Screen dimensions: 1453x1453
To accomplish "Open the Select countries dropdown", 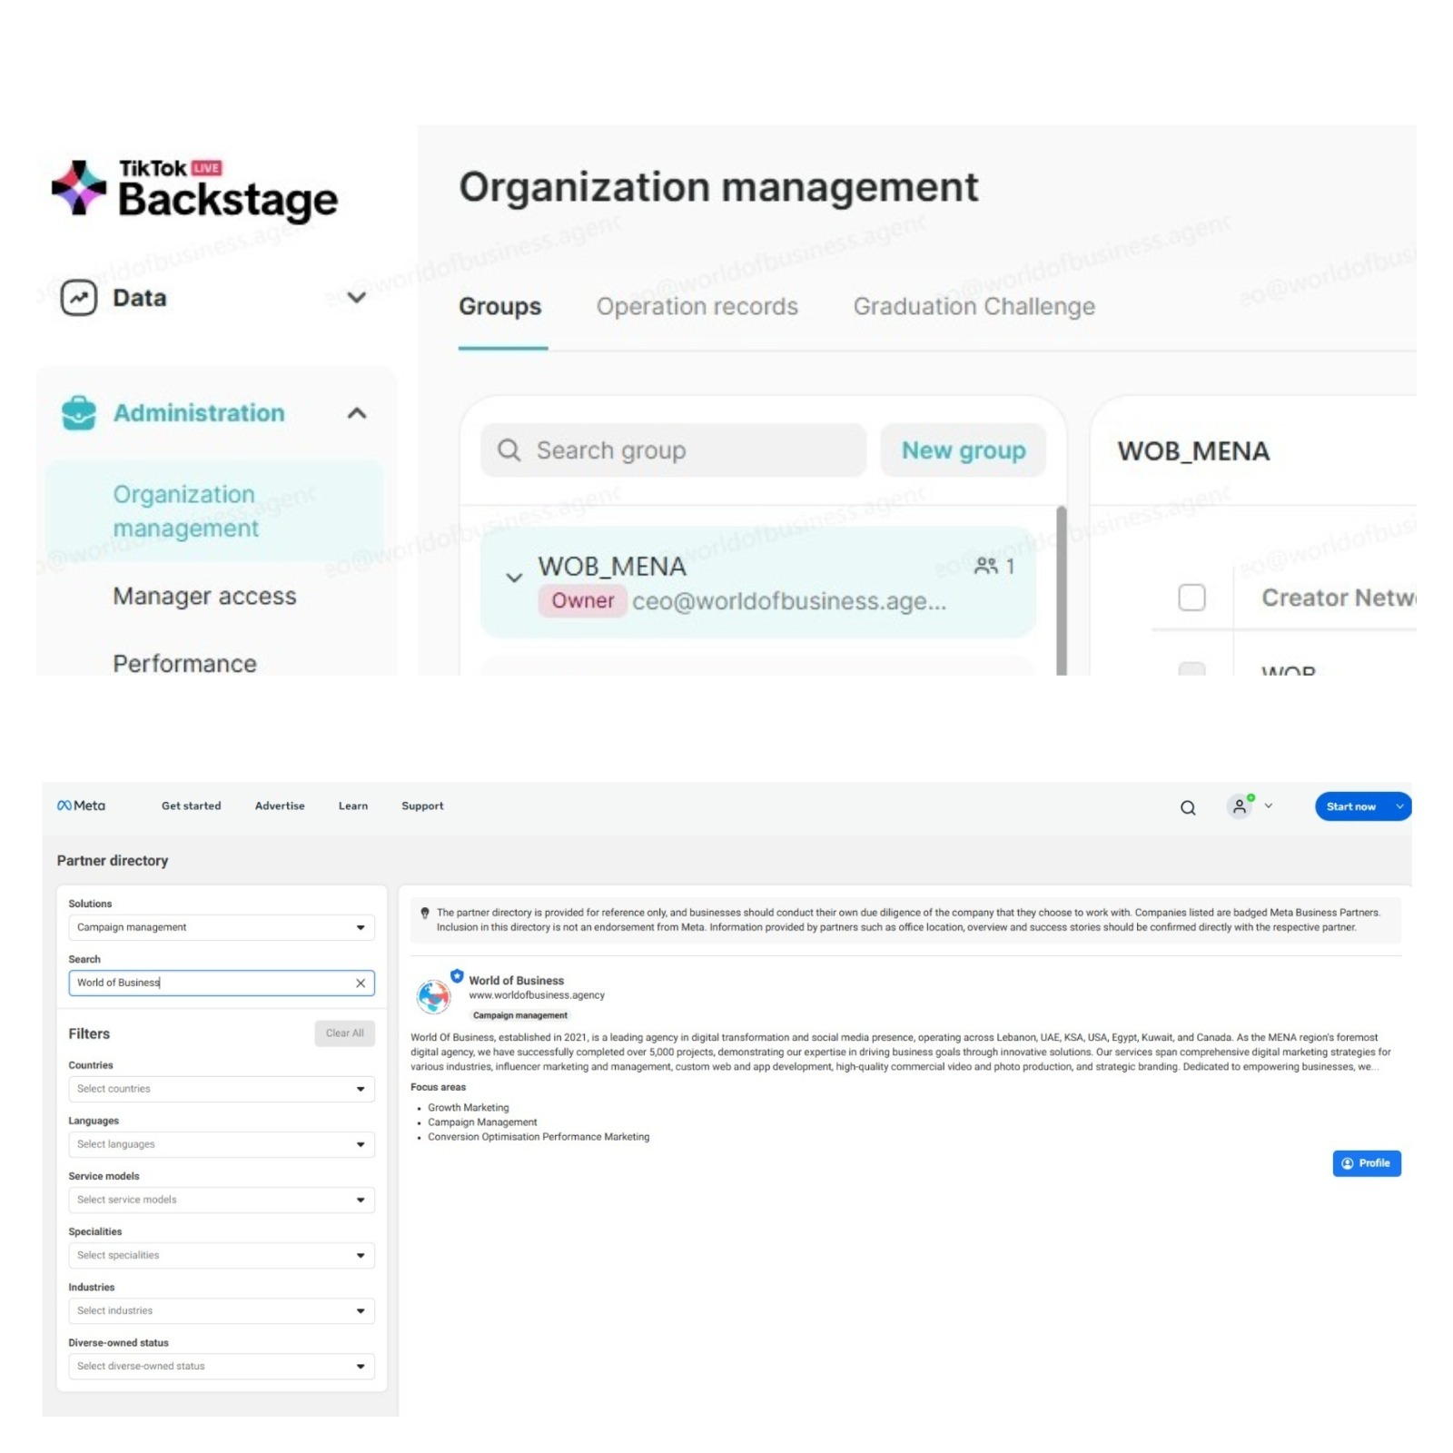I will pyautogui.click(x=221, y=1089).
